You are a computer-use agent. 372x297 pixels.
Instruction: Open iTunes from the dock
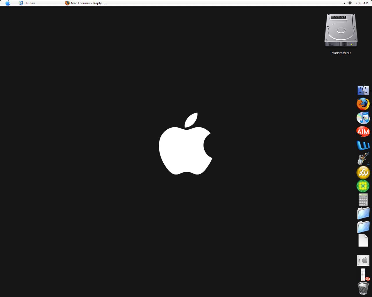click(363, 118)
